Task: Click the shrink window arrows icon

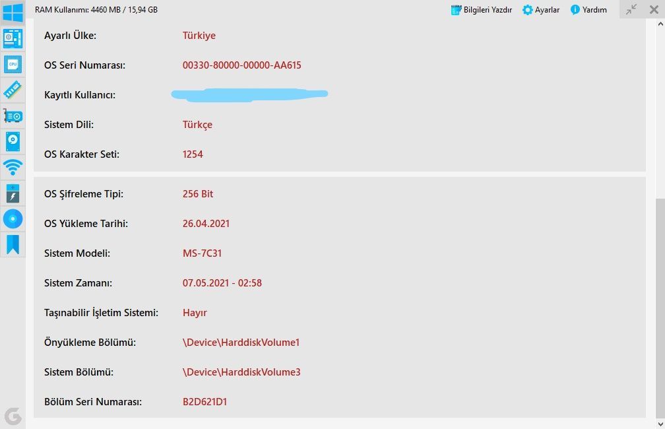Action: click(631, 9)
